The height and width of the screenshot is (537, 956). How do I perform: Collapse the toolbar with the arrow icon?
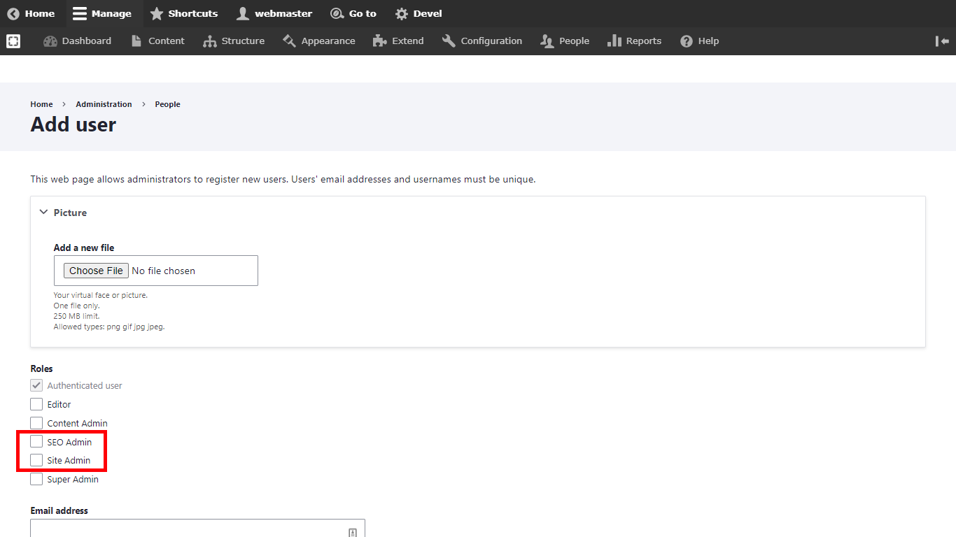[x=942, y=41]
